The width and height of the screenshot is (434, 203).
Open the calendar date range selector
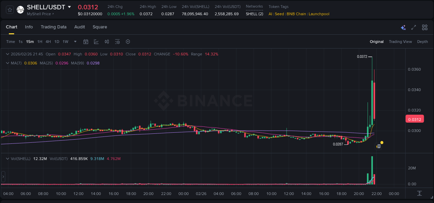86,42
